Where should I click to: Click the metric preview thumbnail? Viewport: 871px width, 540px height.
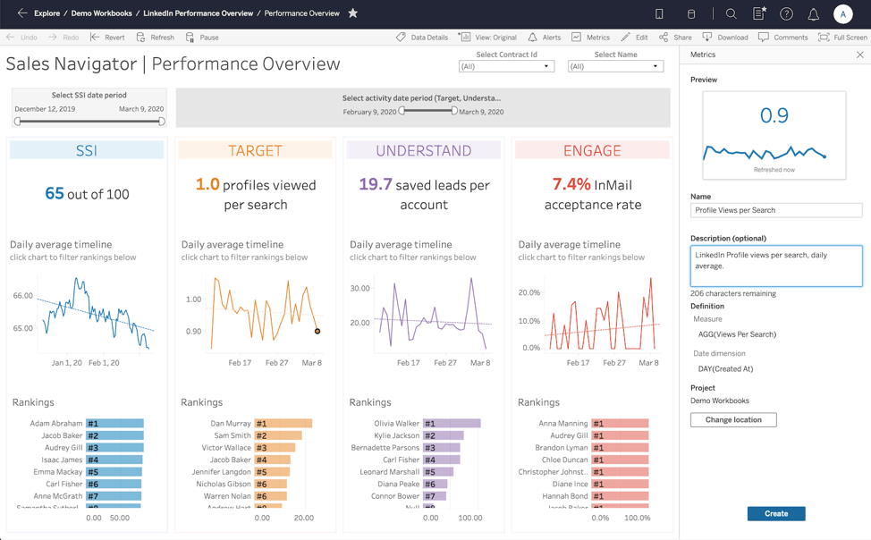tap(774, 135)
